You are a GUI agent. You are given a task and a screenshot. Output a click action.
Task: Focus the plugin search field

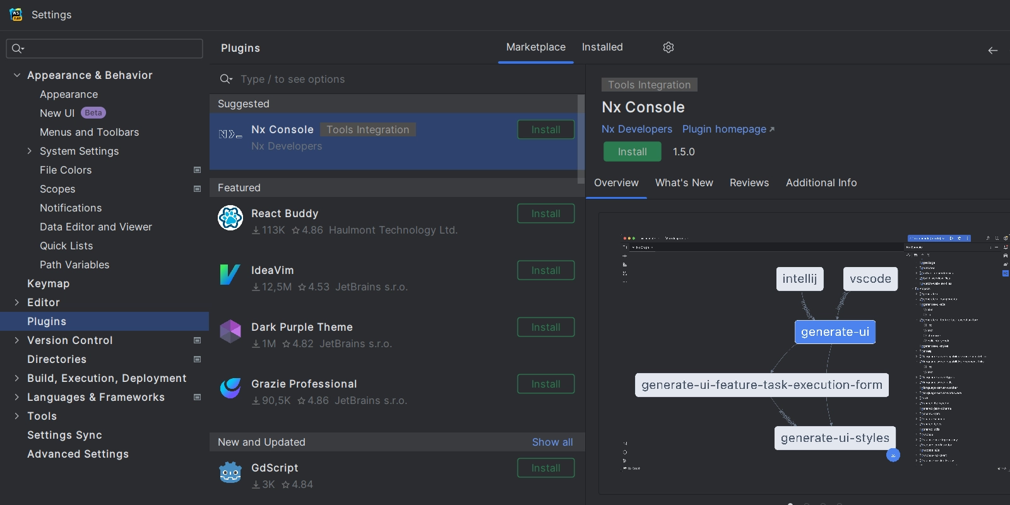[398, 79]
